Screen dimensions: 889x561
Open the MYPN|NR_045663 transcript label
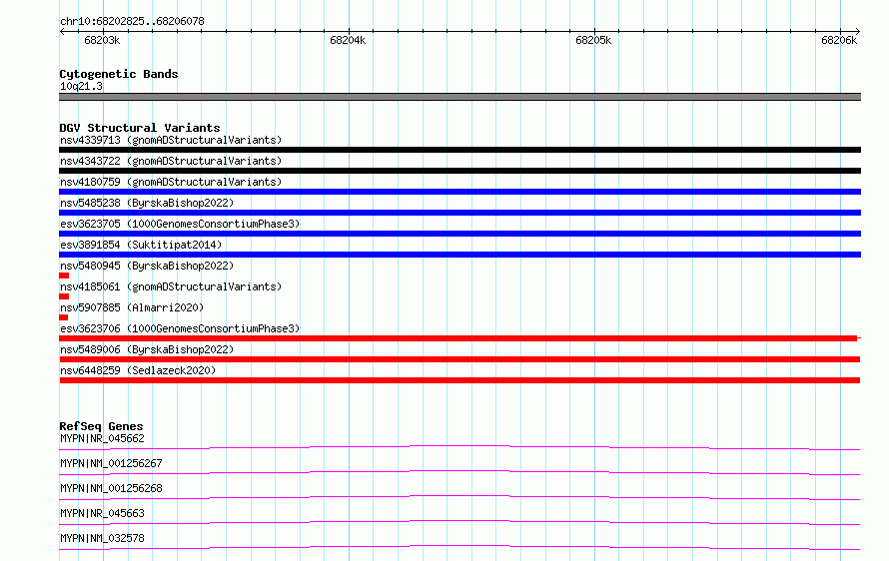click(102, 513)
